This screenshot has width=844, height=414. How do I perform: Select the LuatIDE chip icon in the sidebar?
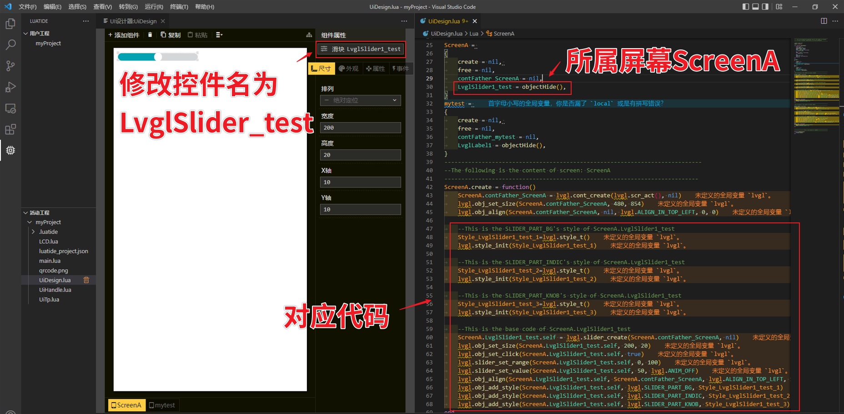click(x=10, y=150)
